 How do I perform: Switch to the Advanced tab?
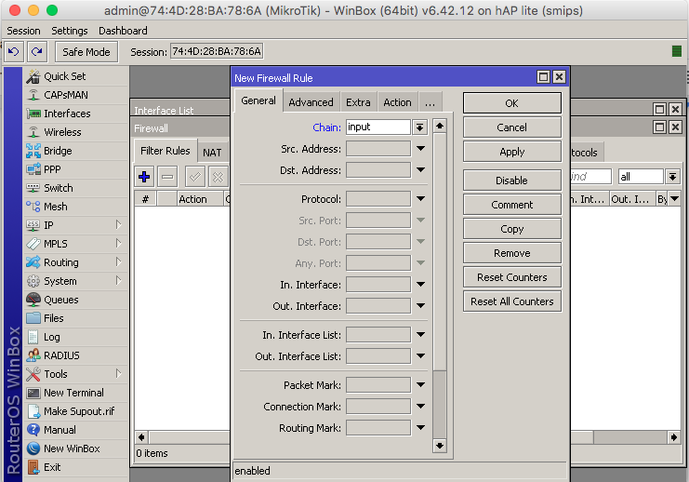click(311, 102)
